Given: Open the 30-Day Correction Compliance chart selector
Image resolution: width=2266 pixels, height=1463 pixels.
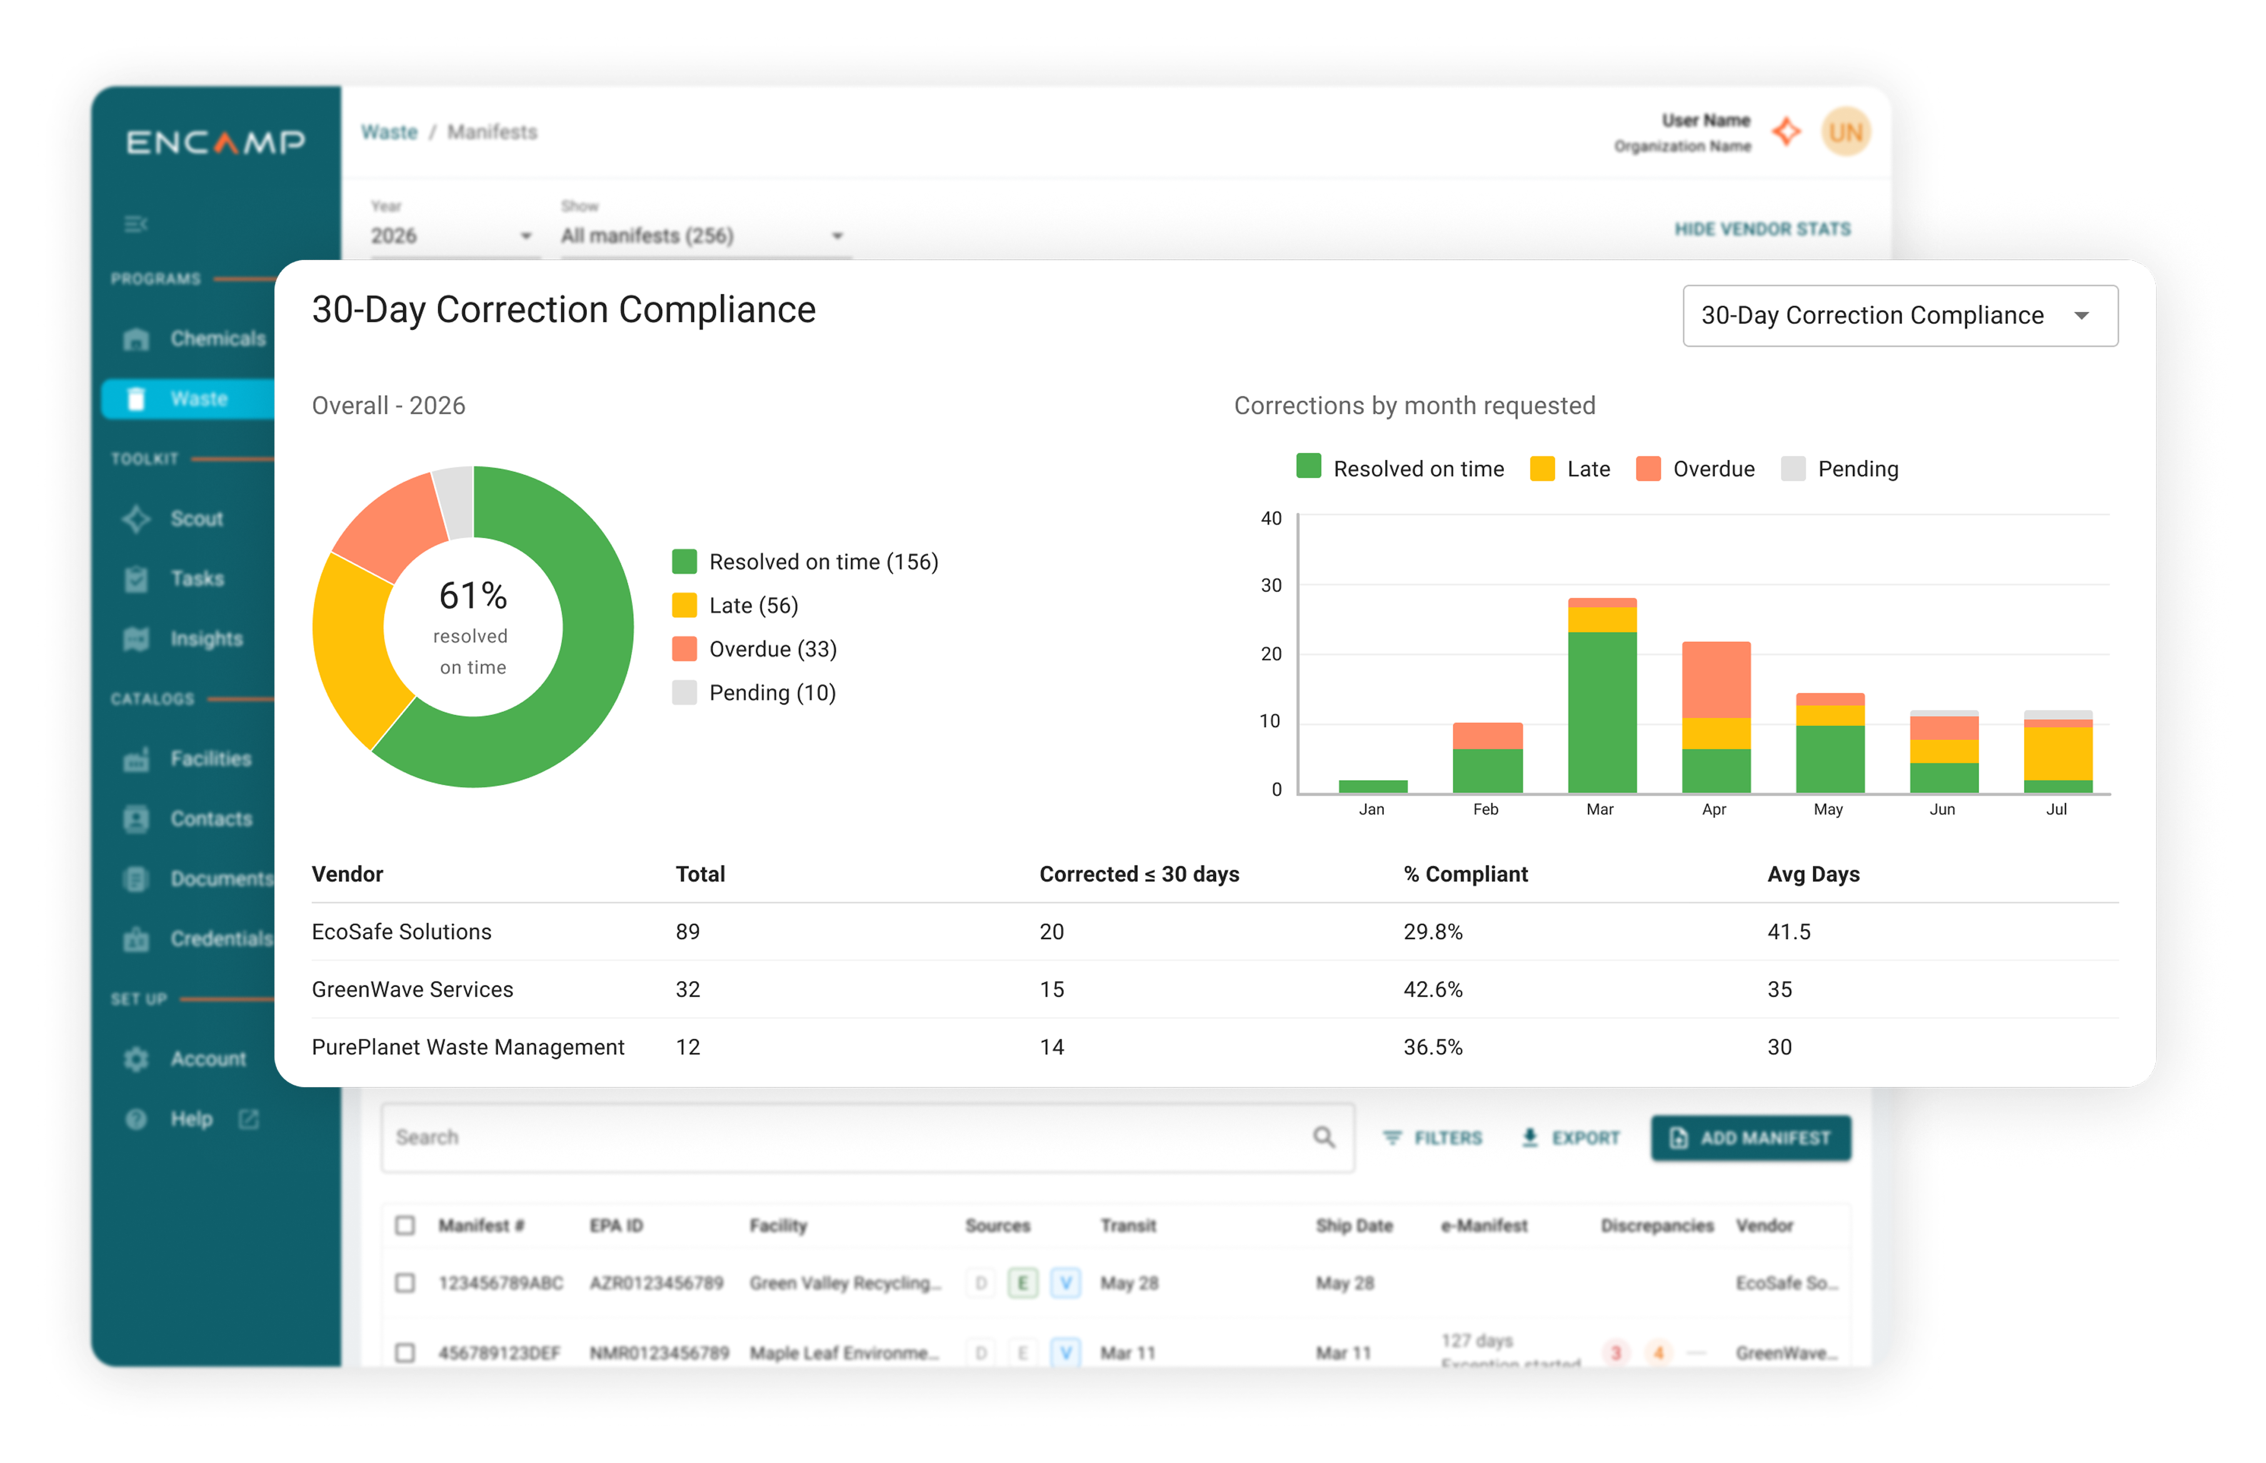Looking at the screenshot, I should click(1900, 315).
